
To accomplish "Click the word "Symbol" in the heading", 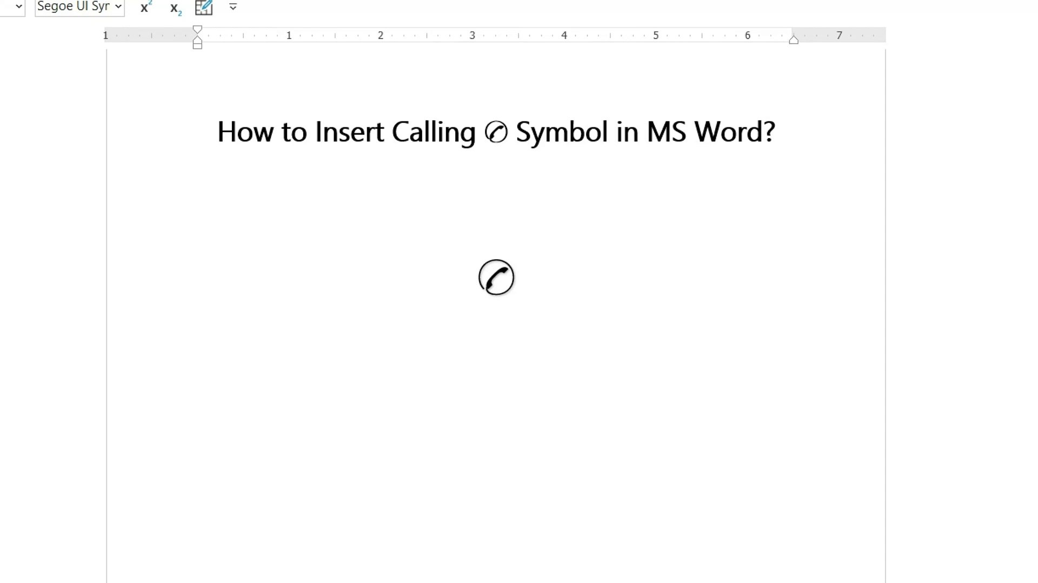I will coord(562,132).
